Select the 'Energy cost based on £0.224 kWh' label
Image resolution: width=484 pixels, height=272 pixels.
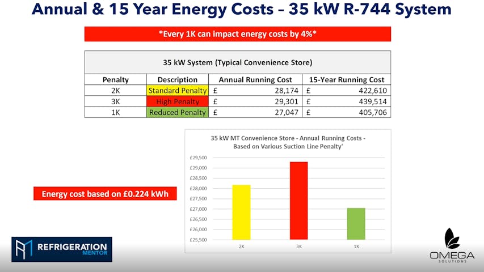(x=104, y=194)
